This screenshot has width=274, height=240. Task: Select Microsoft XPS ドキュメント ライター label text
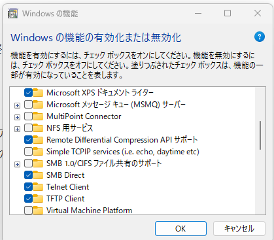(100, 93)
